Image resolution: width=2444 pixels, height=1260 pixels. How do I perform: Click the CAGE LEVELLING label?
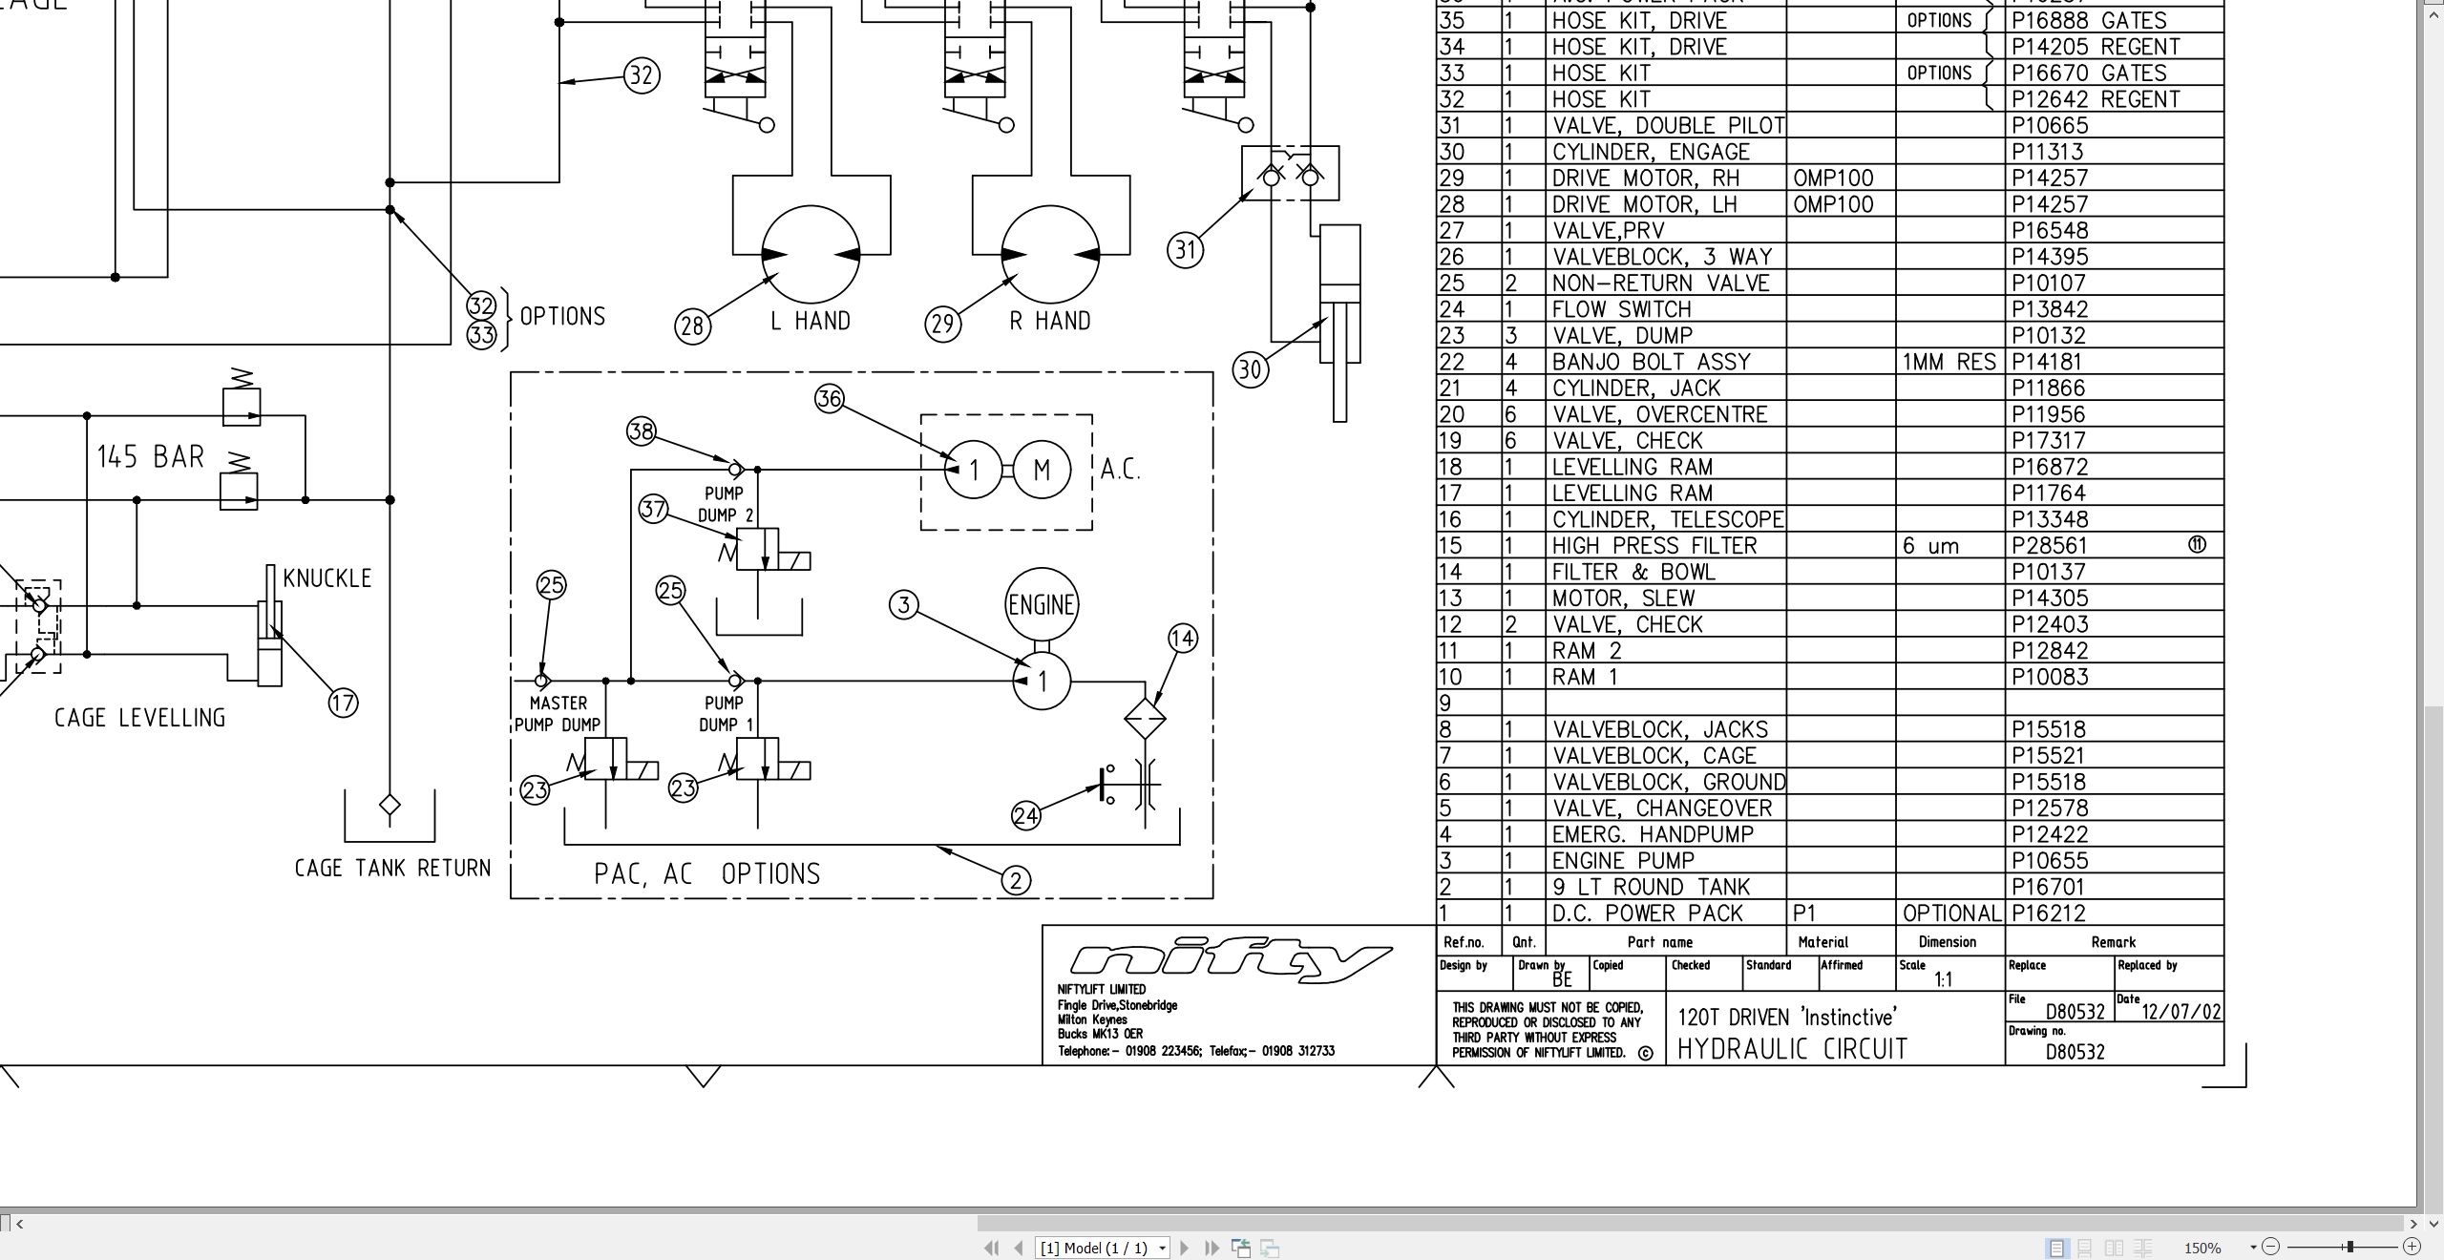[139, 718]
